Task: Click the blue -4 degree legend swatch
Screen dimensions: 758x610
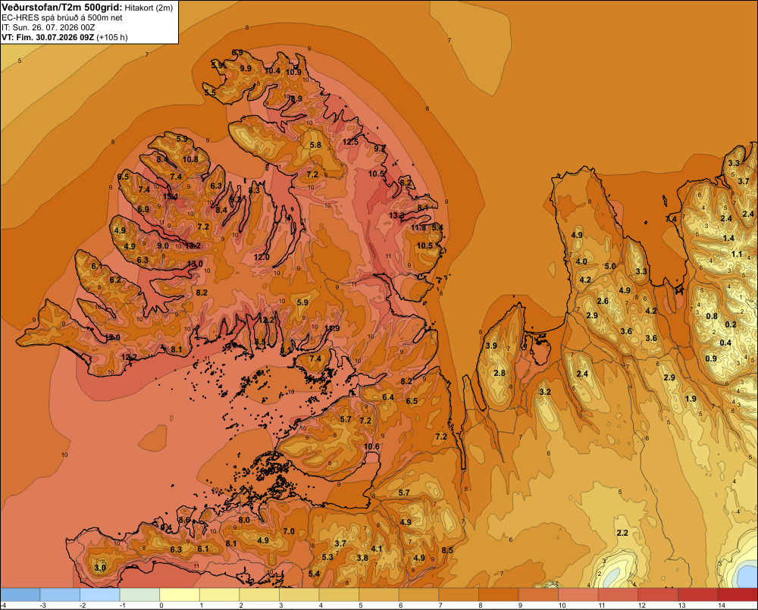Action: click(20, 594)
